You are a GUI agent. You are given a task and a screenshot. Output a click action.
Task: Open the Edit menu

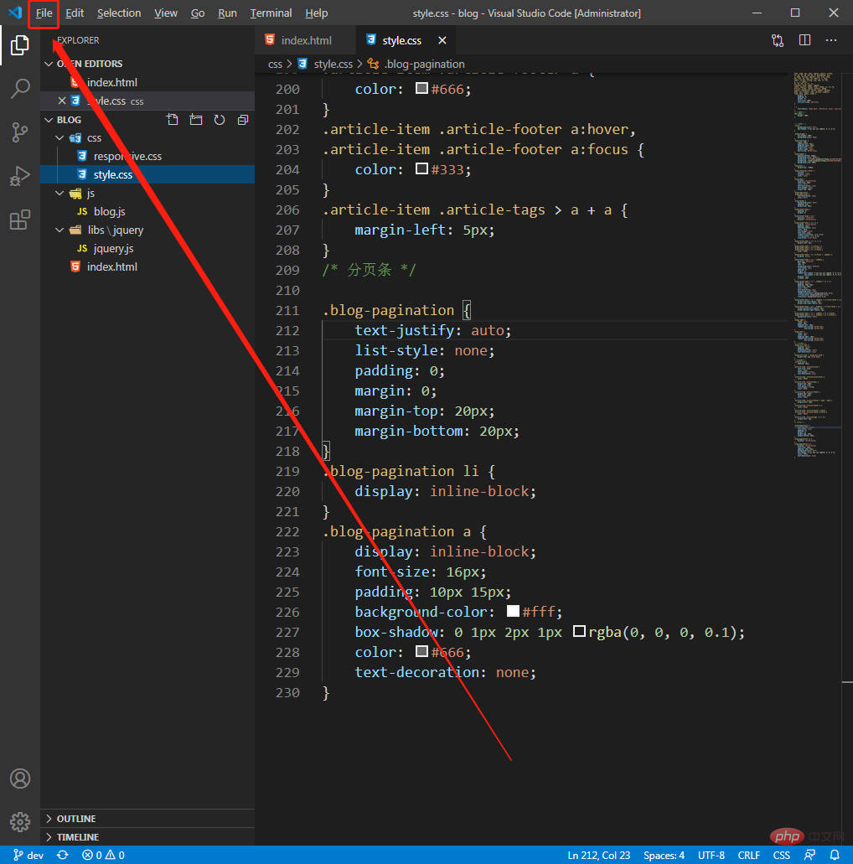(x=75, y=13)
